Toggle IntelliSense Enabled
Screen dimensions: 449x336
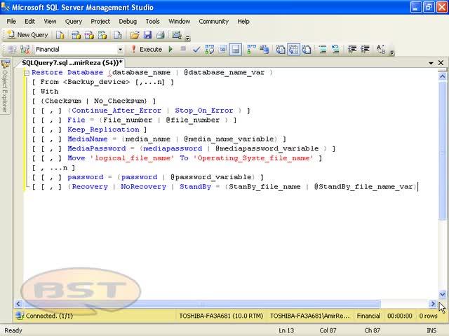(236, 50)
